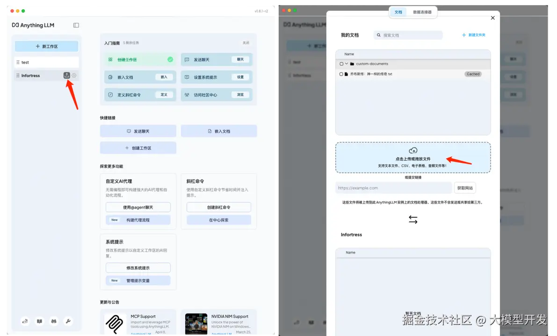
Task: Toggle the sidebar panel icon beside Anything LLM
Action: pyautogui.click(x=76, y=25)
